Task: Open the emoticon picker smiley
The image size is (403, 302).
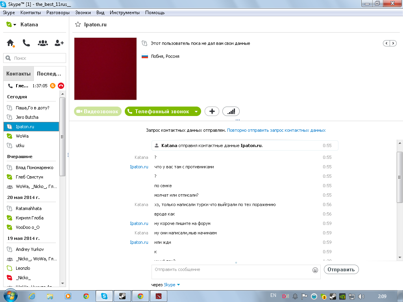Action: point(315,270)
